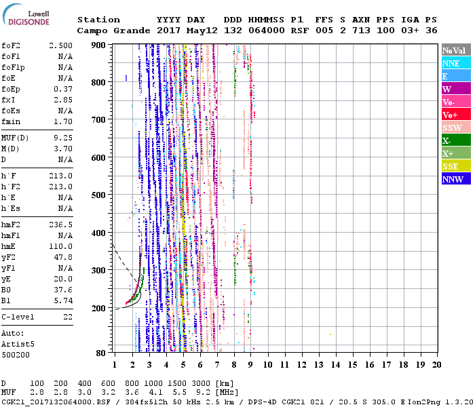Click the MUF(D) value 9.25
Viewport: 475px width, 407px height.
coord(62,138)
